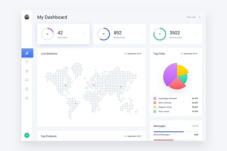Open the chat messages sidebar icon
Screen dimensions: 227x151
click(27, 80)
